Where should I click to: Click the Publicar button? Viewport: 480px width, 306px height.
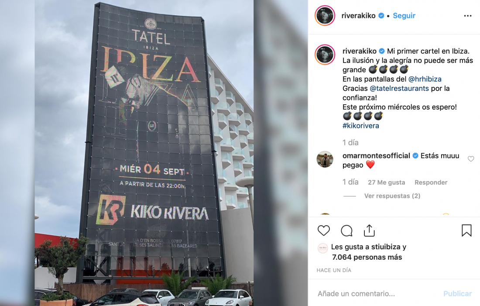tap(457, 293)
